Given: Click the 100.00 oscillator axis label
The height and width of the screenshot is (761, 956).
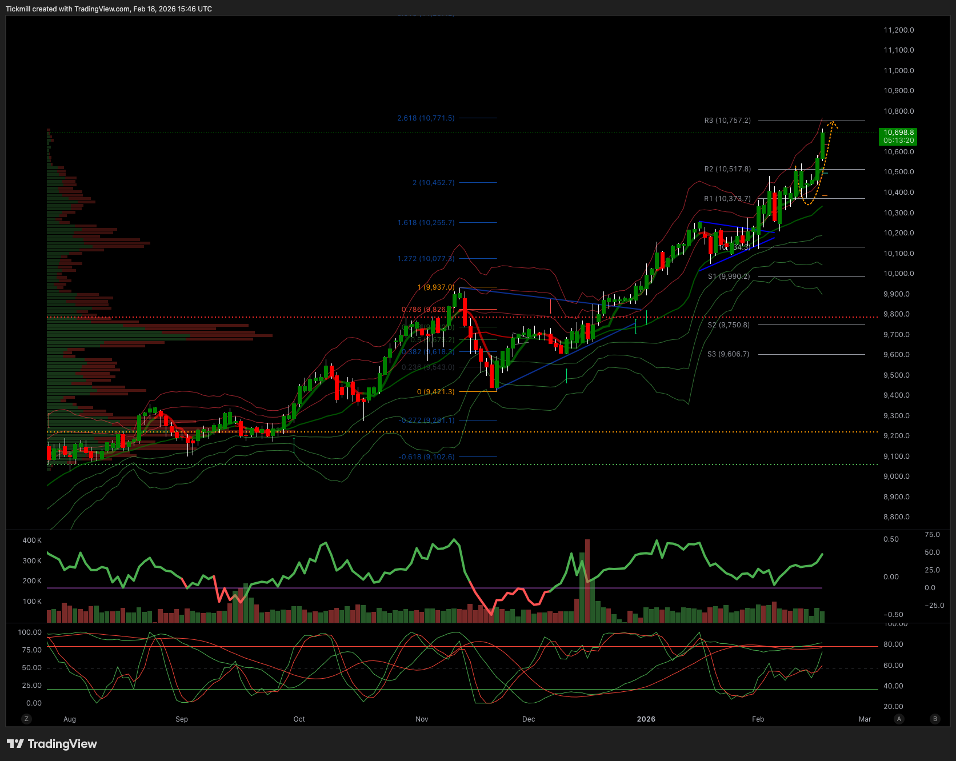Looking at the screenshot, I should tap(30, 632).
